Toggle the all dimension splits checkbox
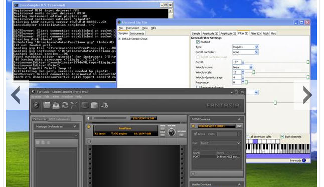This screenshot has height=187, width=324. 248,136
